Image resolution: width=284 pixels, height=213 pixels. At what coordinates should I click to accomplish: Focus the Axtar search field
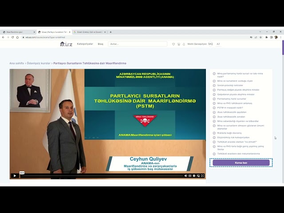pos(138,44)
